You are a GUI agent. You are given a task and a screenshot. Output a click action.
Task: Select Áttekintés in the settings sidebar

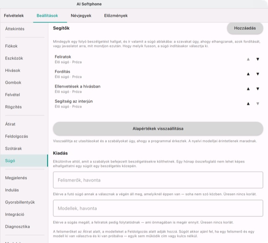(x=15, y=29)
